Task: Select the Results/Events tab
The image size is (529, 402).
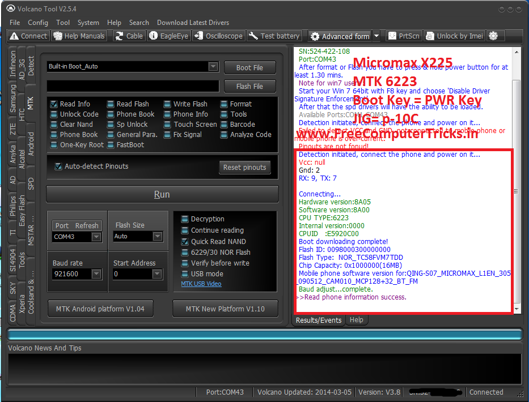Action: [319, 320]
